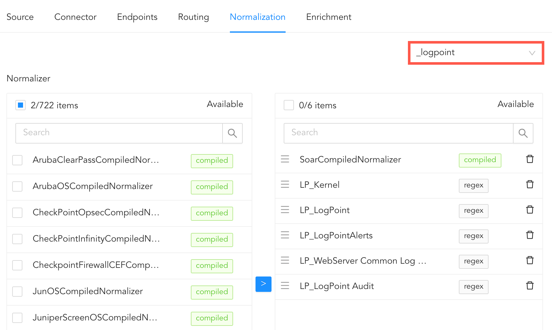Click the left list search magnifier icon
Image resolution: width=552 pixels, height=330 pixels.
pos(232,133)
